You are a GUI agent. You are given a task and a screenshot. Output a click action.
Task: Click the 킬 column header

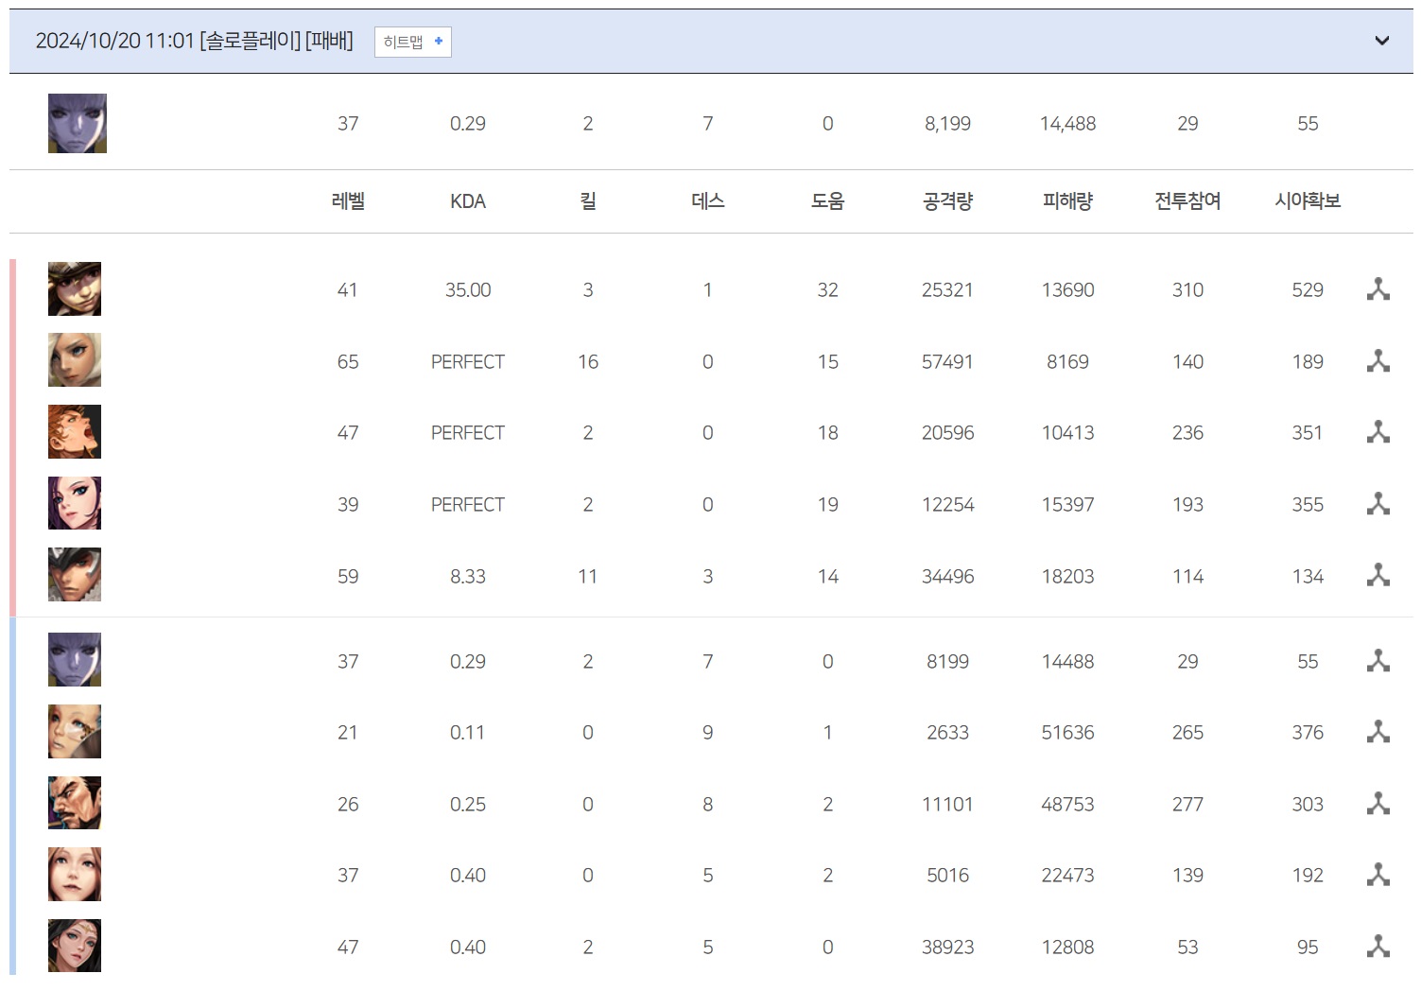click(x=588, y=200)
